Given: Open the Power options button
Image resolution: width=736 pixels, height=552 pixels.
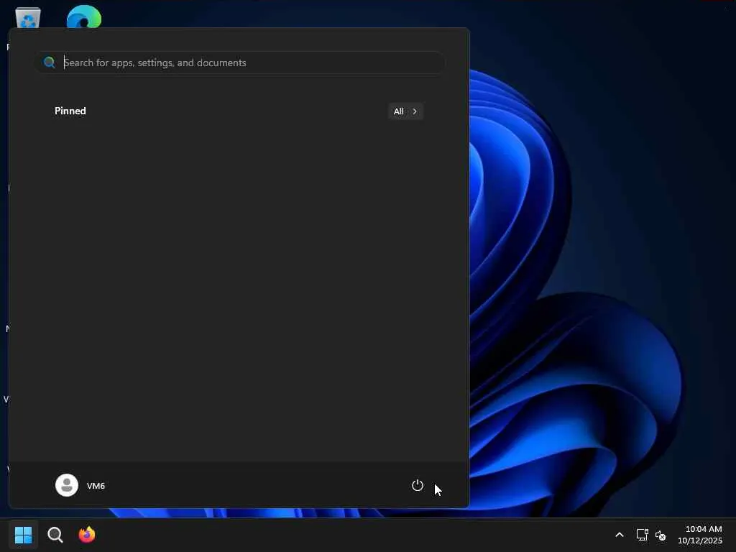Looking at the screenshot, I should [418, 485].
